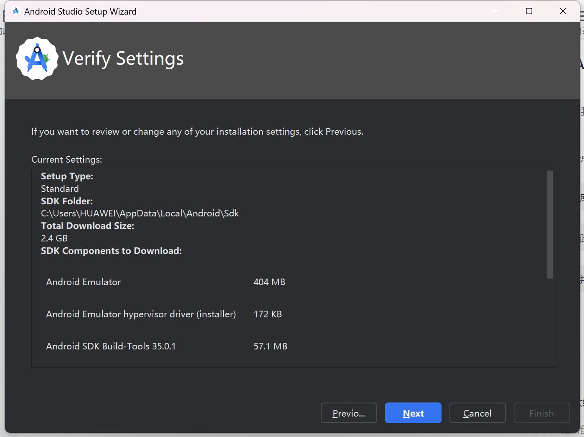Image resolution: width=584 pixels, height=437 pixels.
Task: Select the Android SDK Build-Tools 35.0.1 entry
Action: click(x=111, y=346)
